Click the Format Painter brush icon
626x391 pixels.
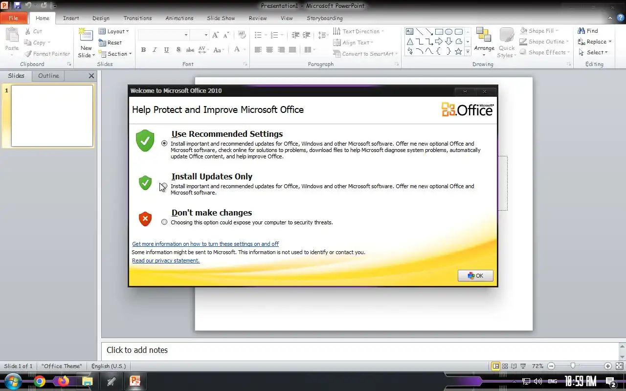click(28, 54)
